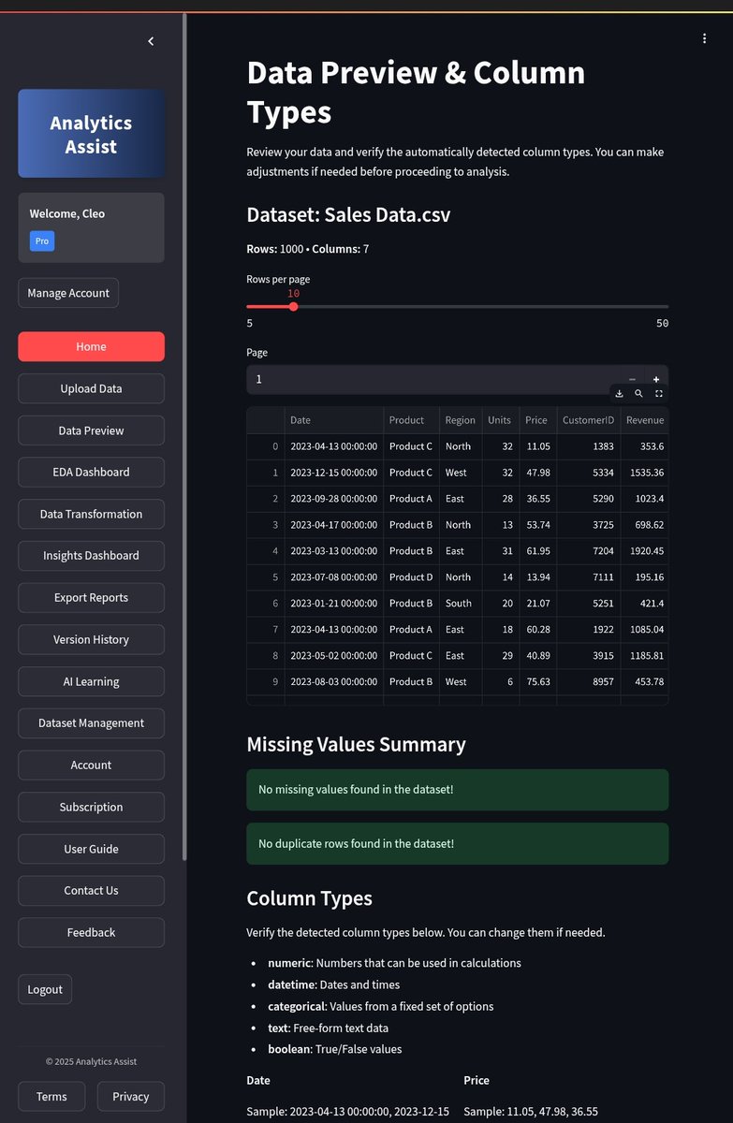This screenshot has width=733, height=1123.
Task: Open the Dataset Management page
Action: click(91, 722)
